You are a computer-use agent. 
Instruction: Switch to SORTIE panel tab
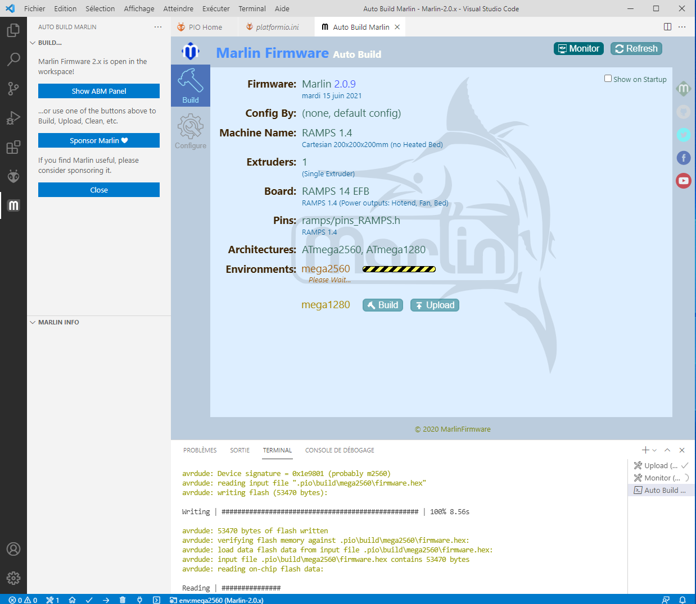coord(239,450)
